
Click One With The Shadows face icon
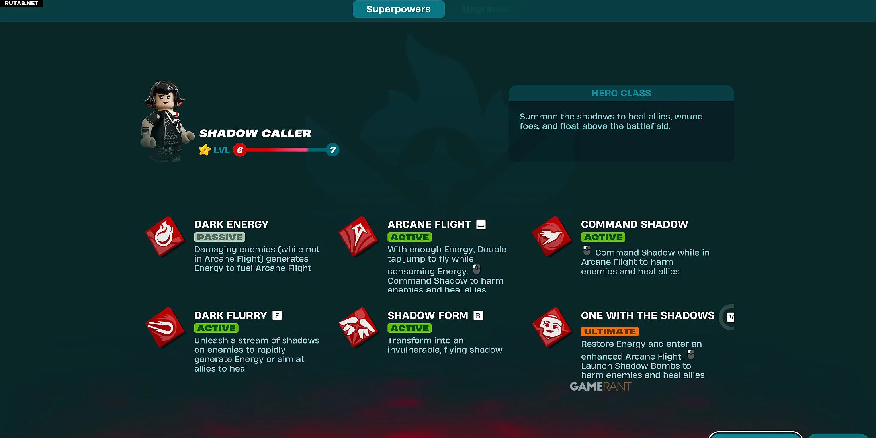(552, 328)
